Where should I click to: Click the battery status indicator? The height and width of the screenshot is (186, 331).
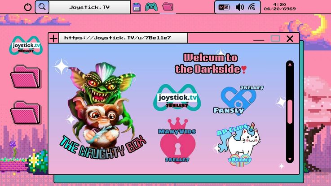(x=224, y=7)
